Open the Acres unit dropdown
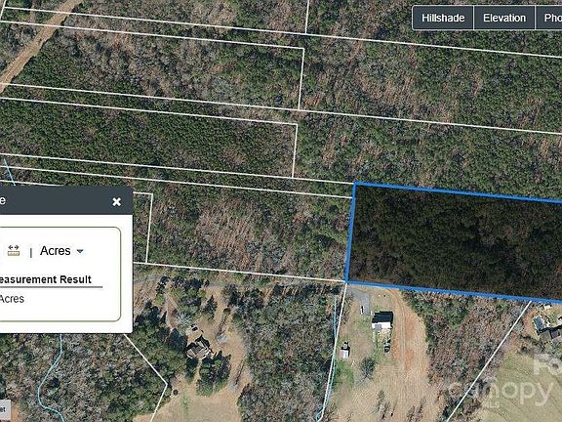 [x=61, y=251]
